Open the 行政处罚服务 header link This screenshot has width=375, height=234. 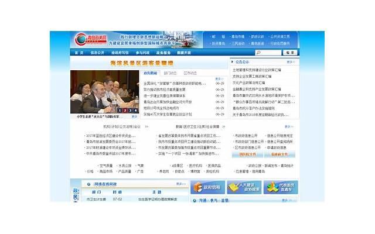pos(280,43)
